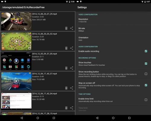Open the Orientation setting Auto
The height and width of the screenshot is (121, 151).
pyautogui.click(x=113, y=39)
